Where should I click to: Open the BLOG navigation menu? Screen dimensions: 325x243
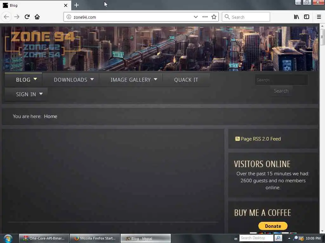(23, 80)
